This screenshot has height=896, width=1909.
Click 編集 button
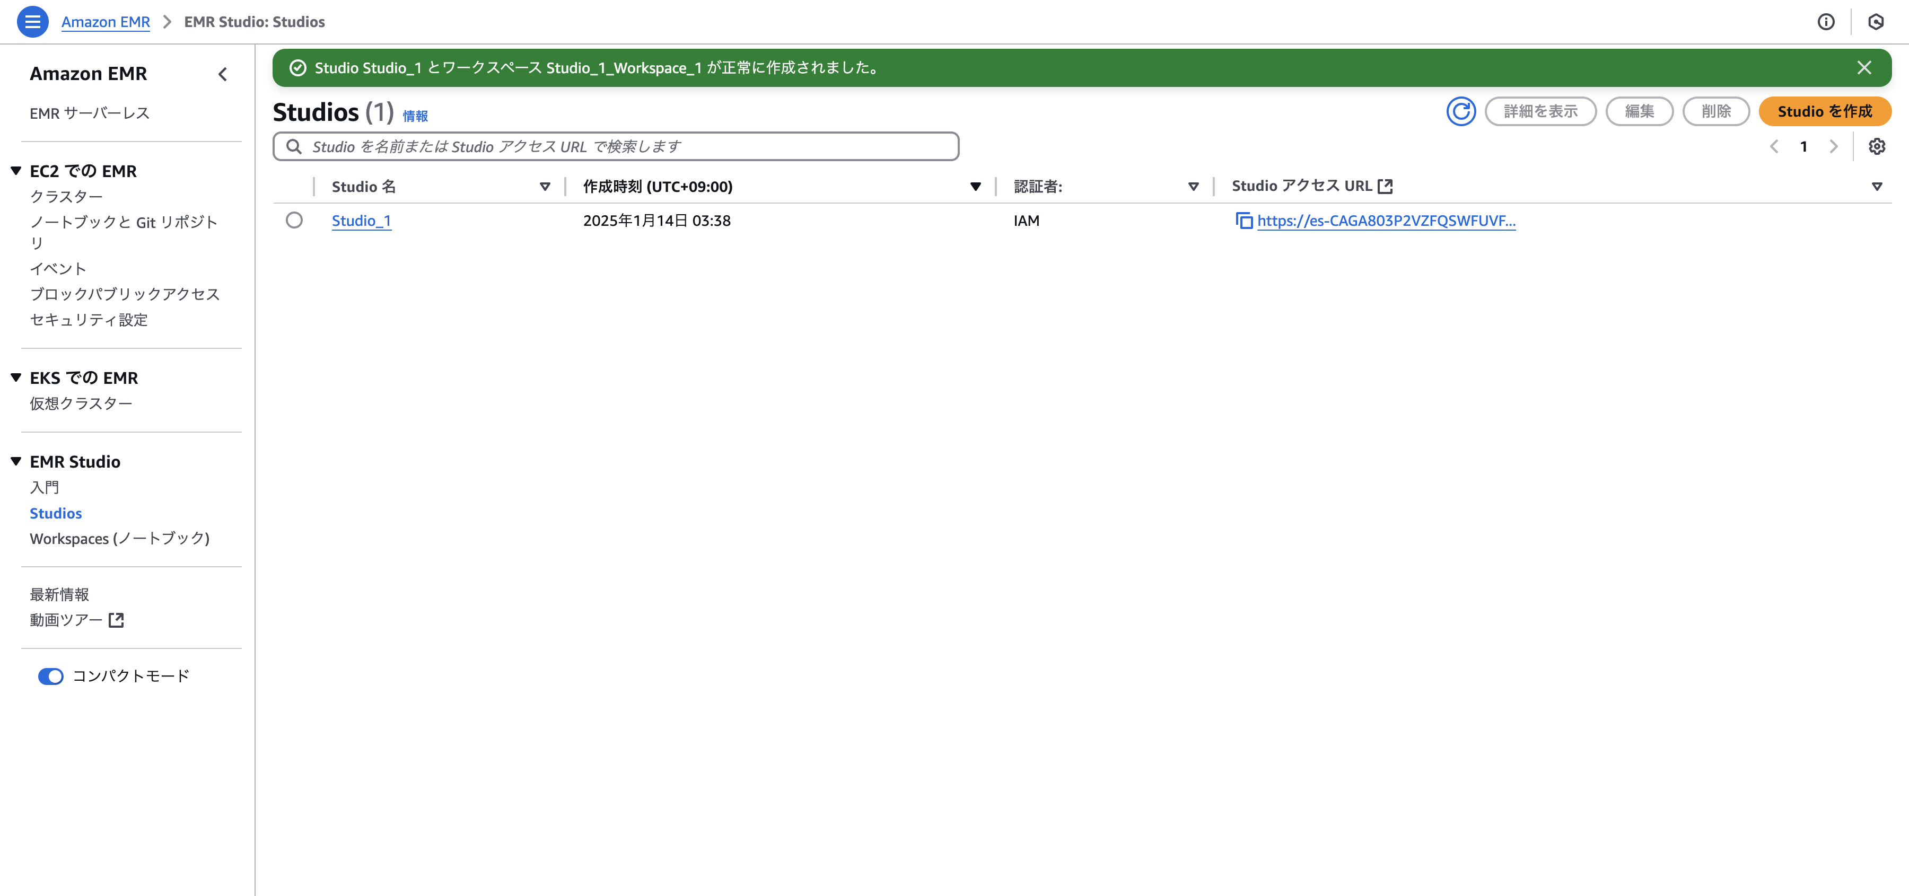1639,111
